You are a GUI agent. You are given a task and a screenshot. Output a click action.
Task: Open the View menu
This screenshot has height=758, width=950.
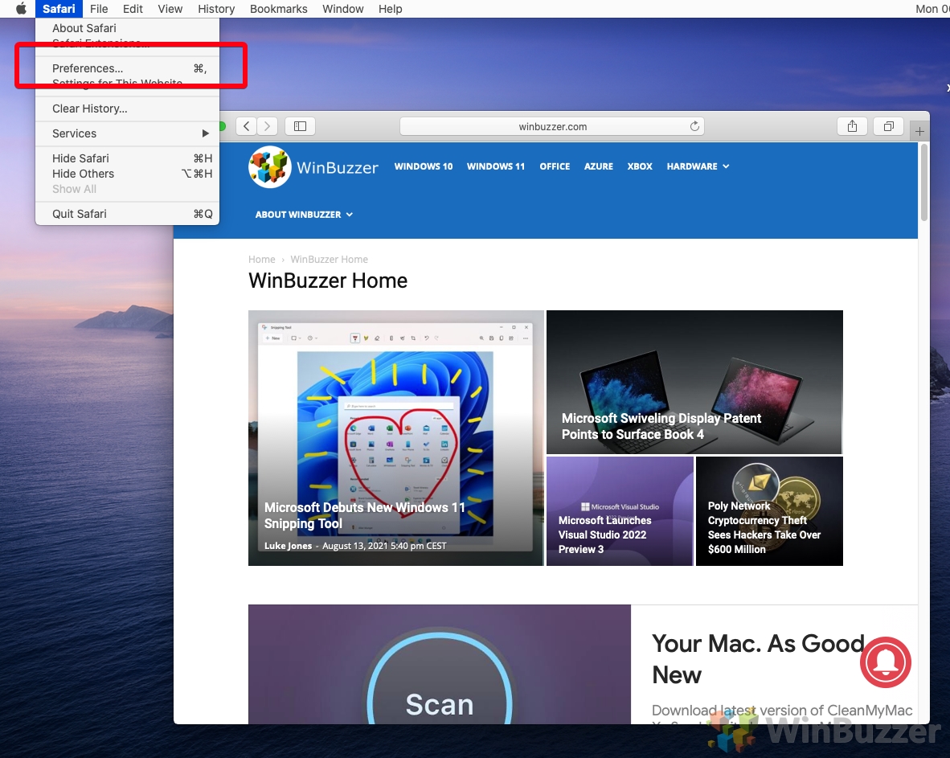(170, 9)
